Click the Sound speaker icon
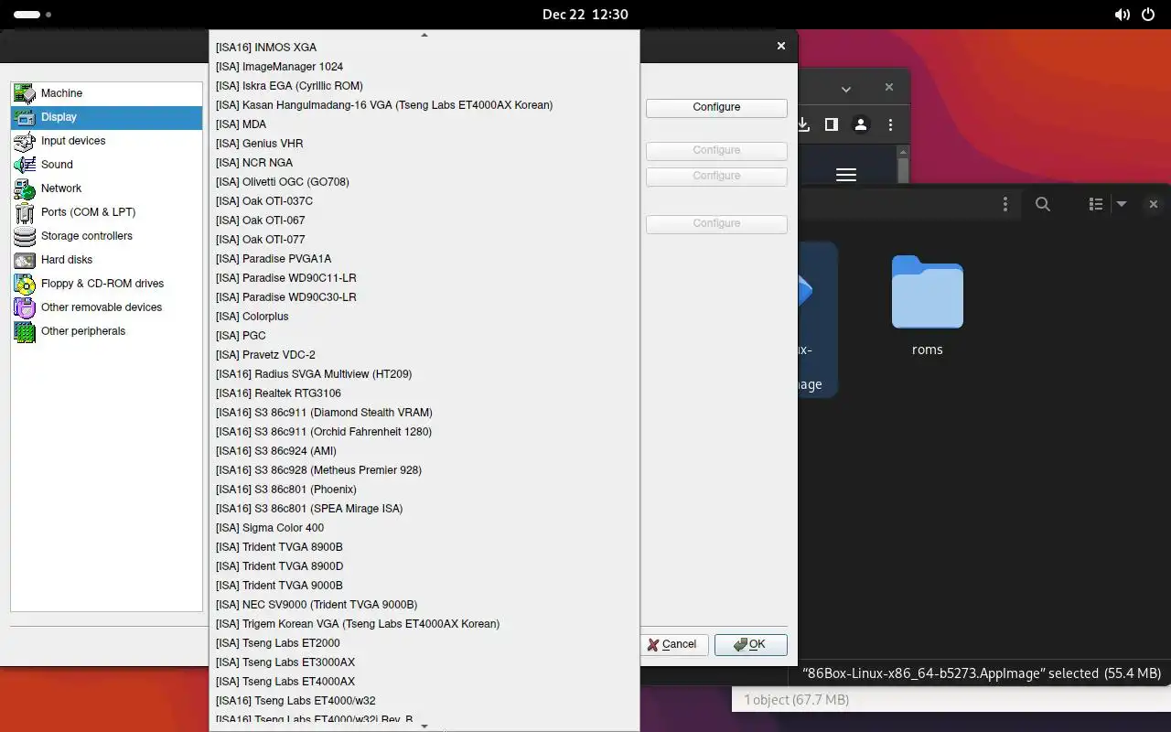 pyautogui.click(x=25, y=165)
